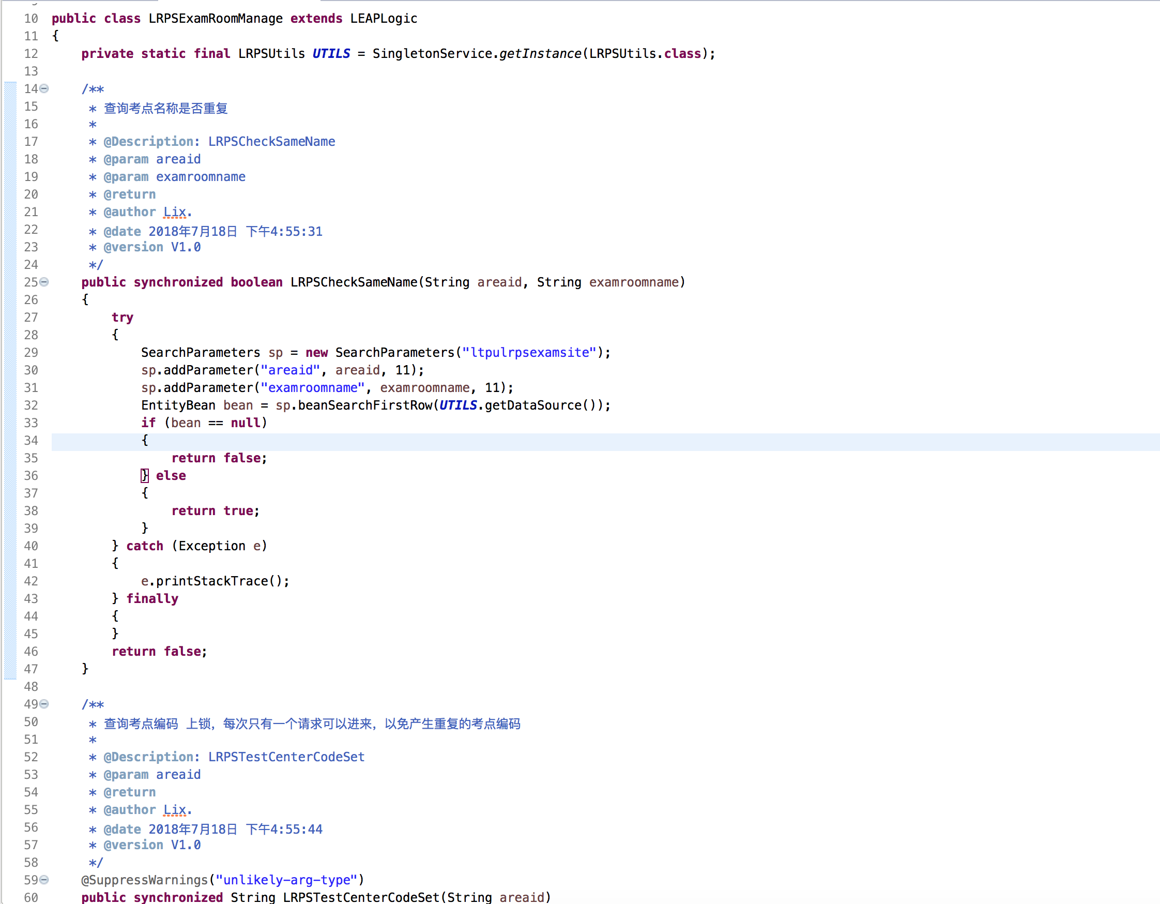Click beanSearchFirstRow on line 32
This screenshot has width=1160, height=904.
365,405
